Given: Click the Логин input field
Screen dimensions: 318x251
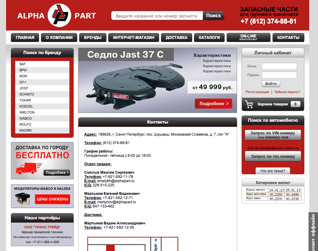Looking at the screenshot, I should pos(279,66).
